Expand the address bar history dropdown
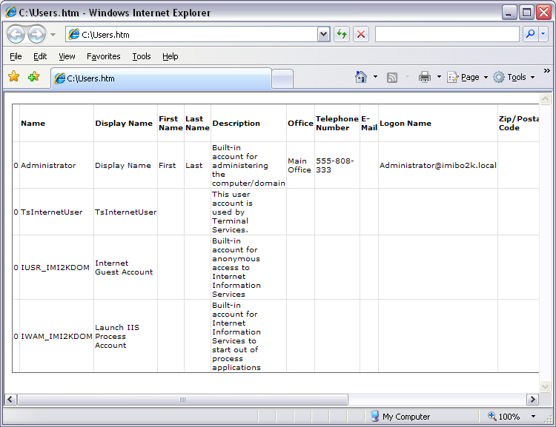This screenshot has height=427, width=556. point(323,34)
